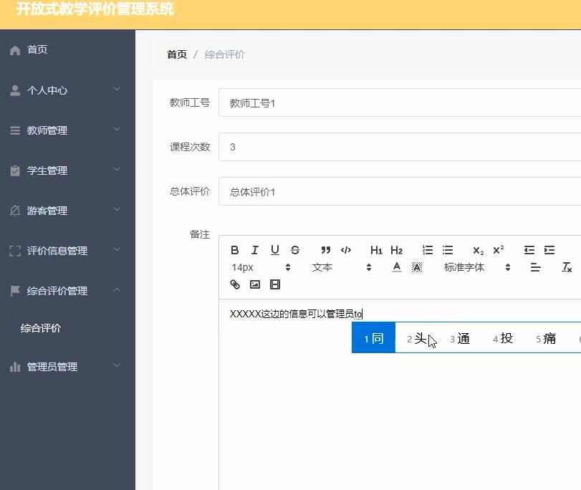Insert a hyperlink with the link icon

coord(234,284)
